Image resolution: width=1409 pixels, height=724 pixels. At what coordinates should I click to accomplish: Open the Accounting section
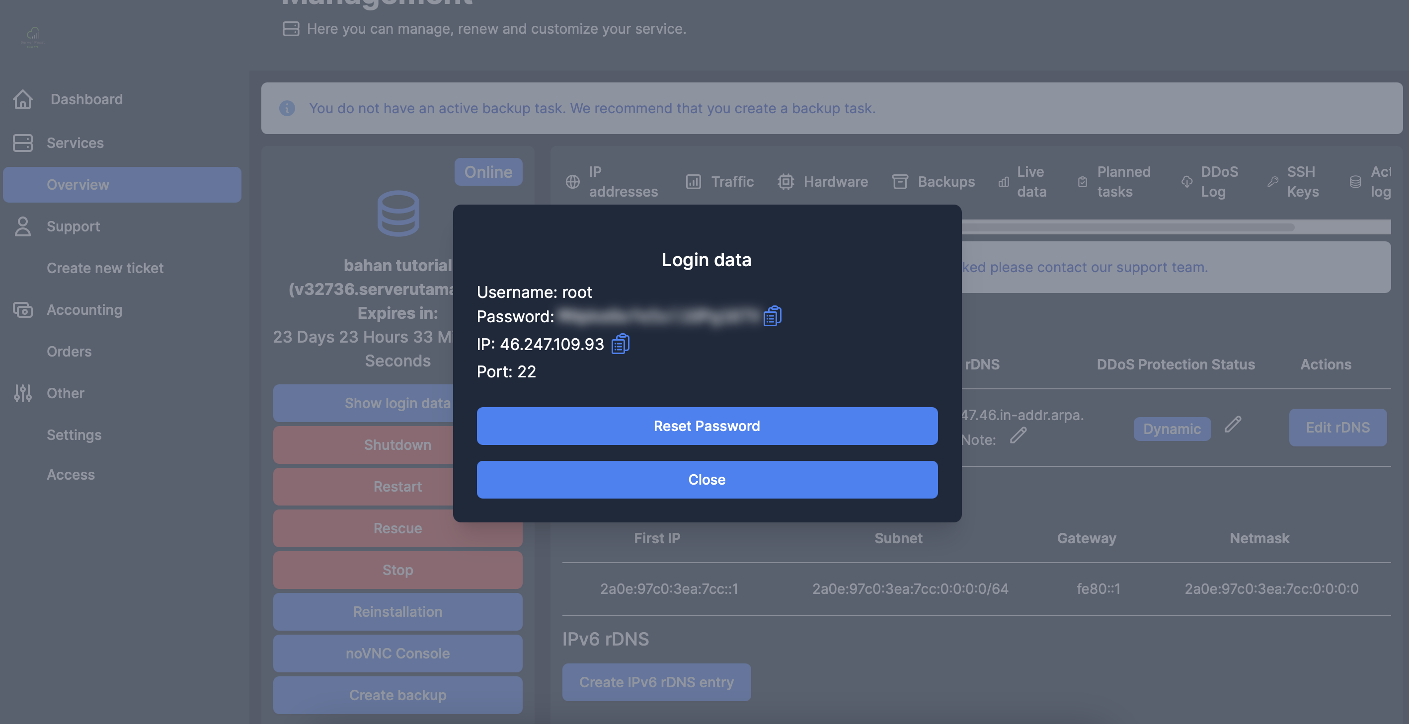click(84, 310)
